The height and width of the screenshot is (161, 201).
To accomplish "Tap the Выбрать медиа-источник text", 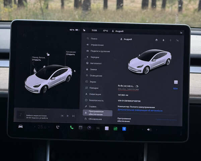I will coord(37,115).
